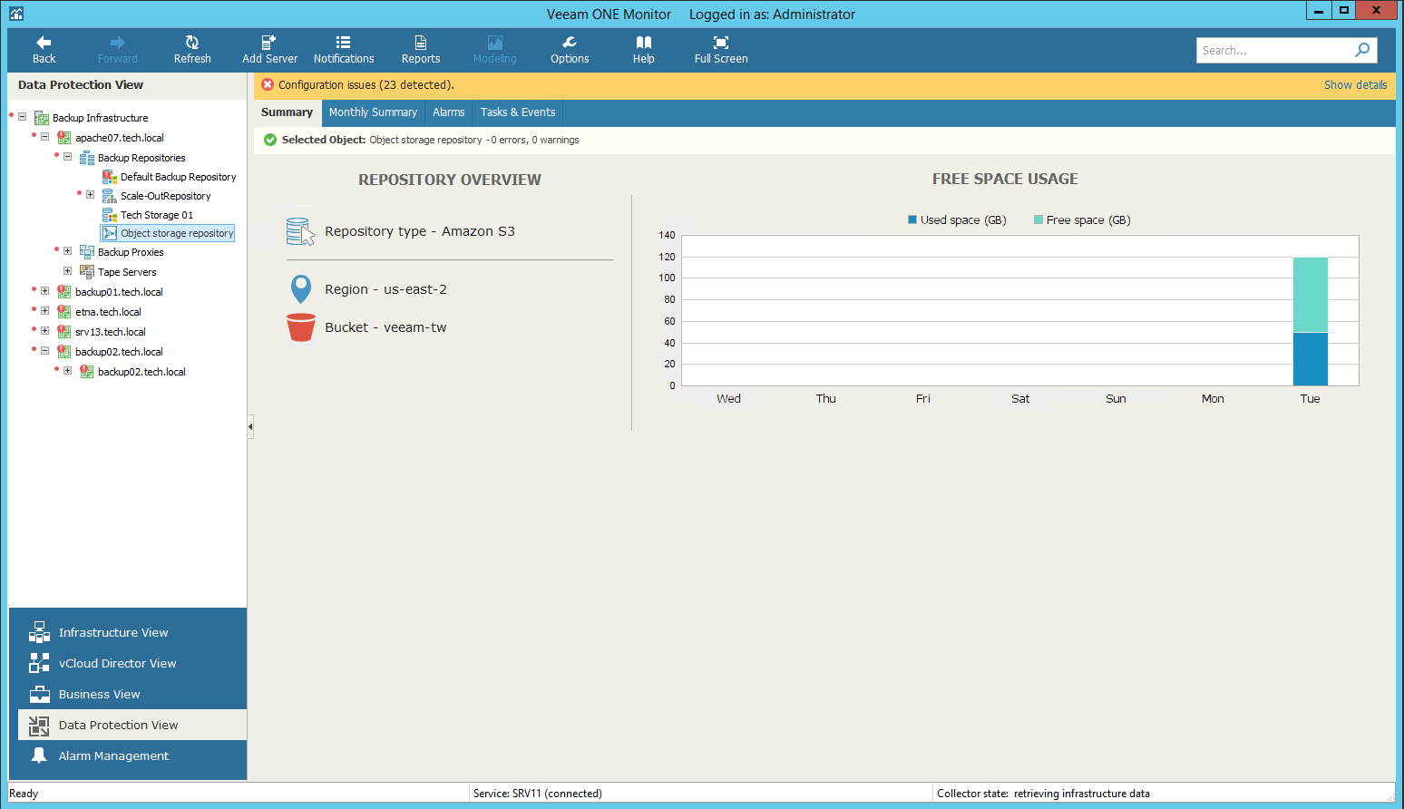Click 'Service: SRV11 (connected)' status text

pos(537,794)
